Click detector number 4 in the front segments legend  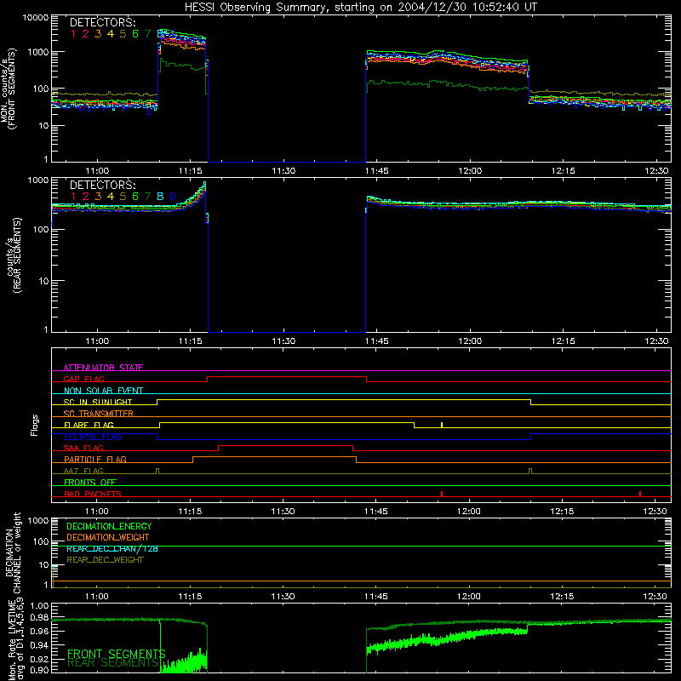[111, 34]
